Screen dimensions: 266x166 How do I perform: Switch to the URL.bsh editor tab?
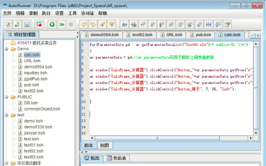click(x=172, y=35)
